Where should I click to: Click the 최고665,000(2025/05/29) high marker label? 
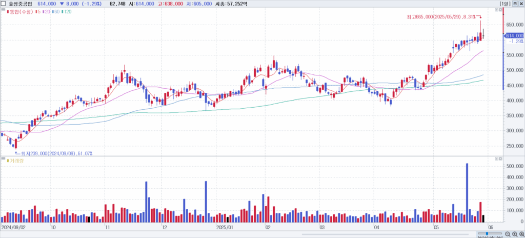[441, 17]
